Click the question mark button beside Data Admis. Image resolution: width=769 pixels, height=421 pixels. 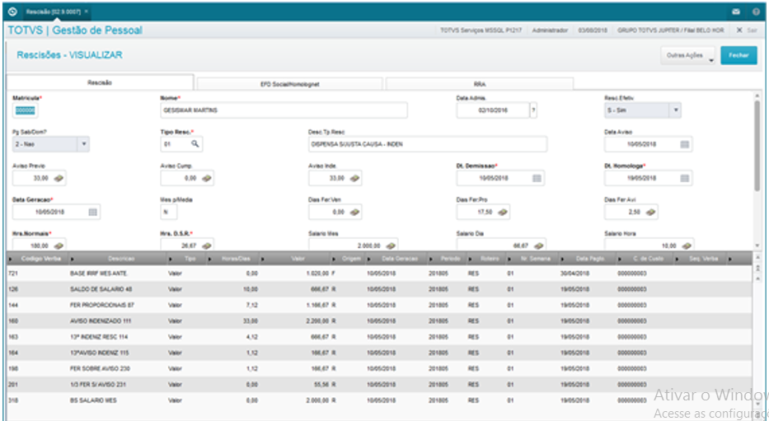click(533, 110)
